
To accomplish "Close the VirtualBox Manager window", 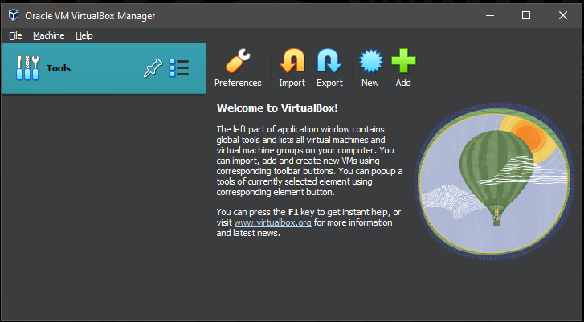I will tap(563, 15).
